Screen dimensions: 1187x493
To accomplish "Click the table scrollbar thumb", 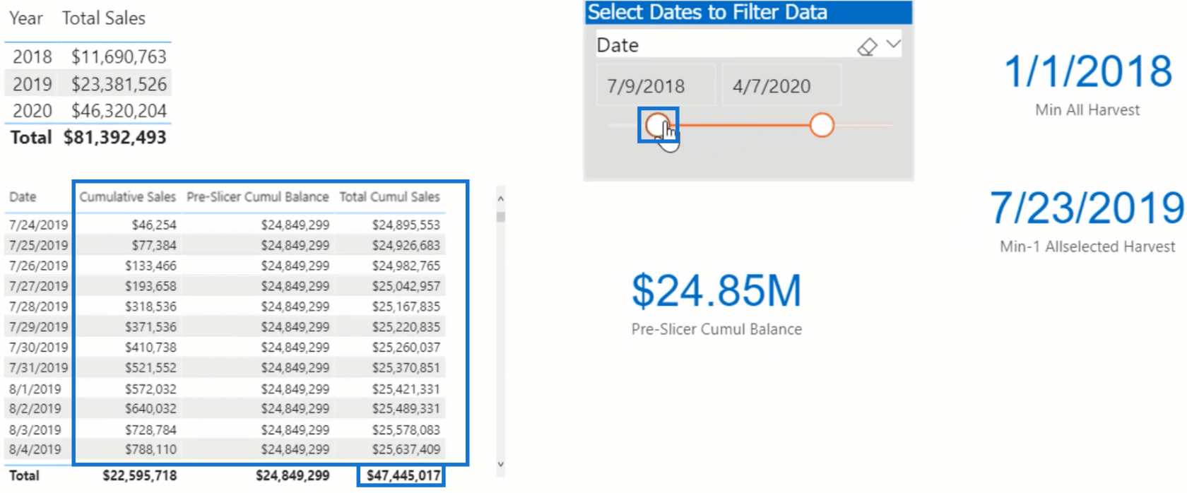I will tap(501, 218).
